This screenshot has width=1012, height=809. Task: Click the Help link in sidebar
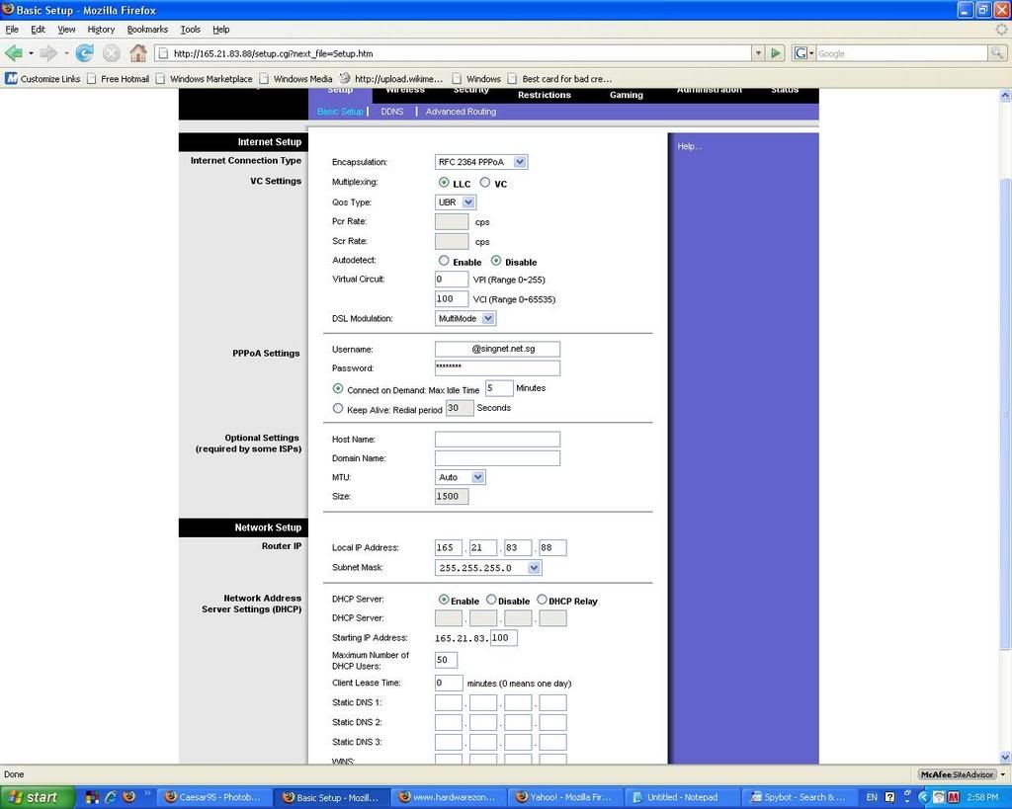tap(689, 146)
